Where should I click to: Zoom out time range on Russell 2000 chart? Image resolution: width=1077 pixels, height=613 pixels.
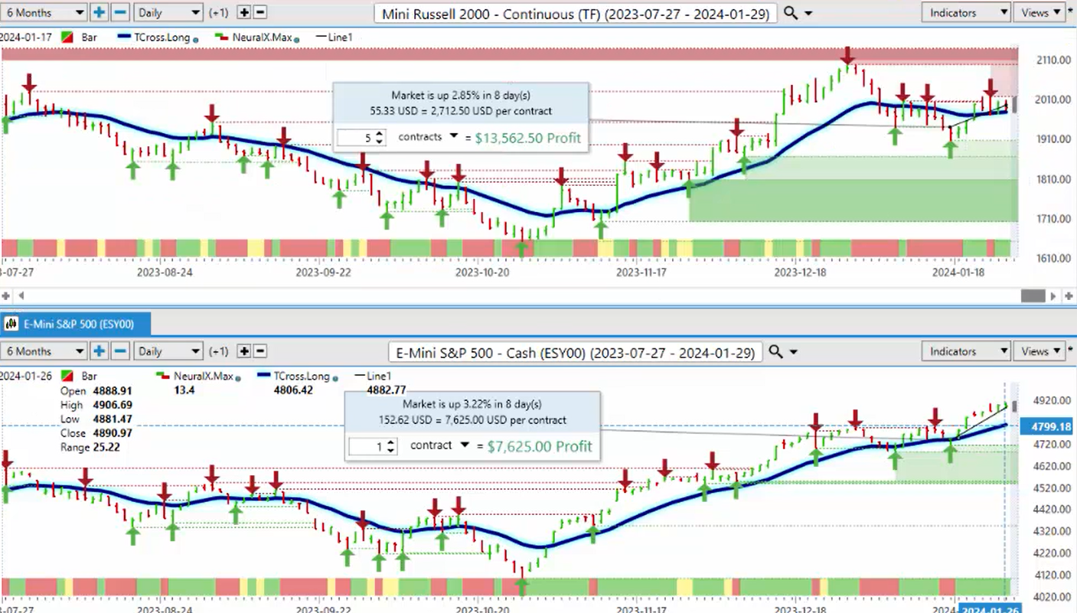[x=120, y=12]
